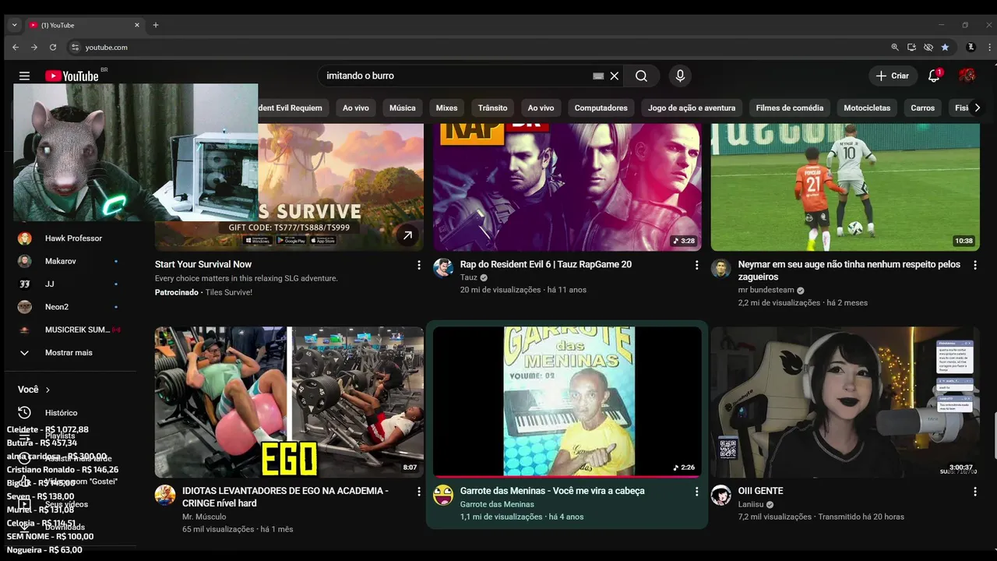Open the Start Your Survival Now ad title

tap(203, 265)
